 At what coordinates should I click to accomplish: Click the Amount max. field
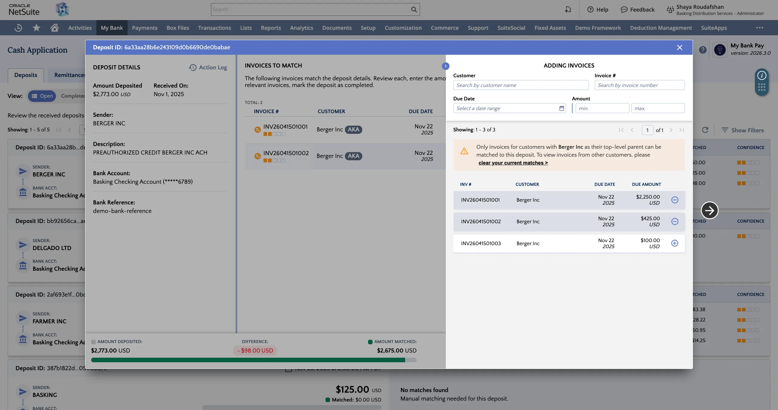tap(658, 108)
